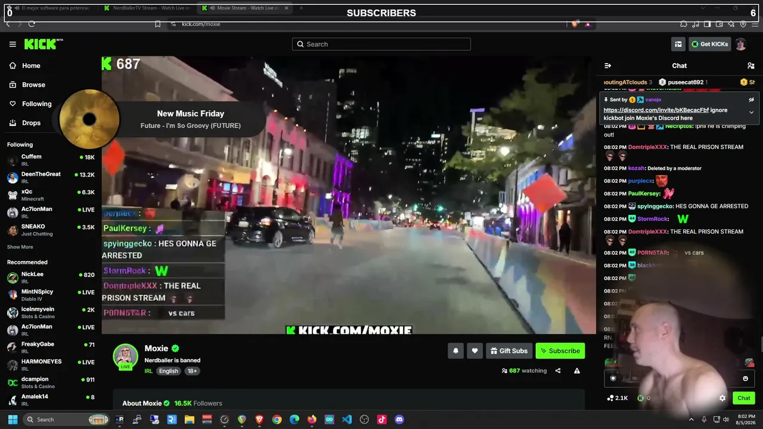Screen dimensions: 763x429
Task: Open the browser media playlist music icon
Action: click(696, 24)
